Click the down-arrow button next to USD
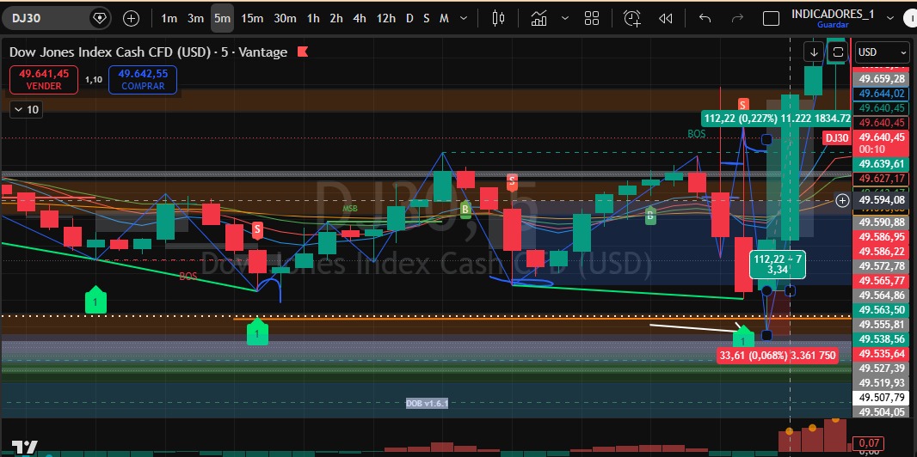917x457 pixels. (x=814, y=52)
